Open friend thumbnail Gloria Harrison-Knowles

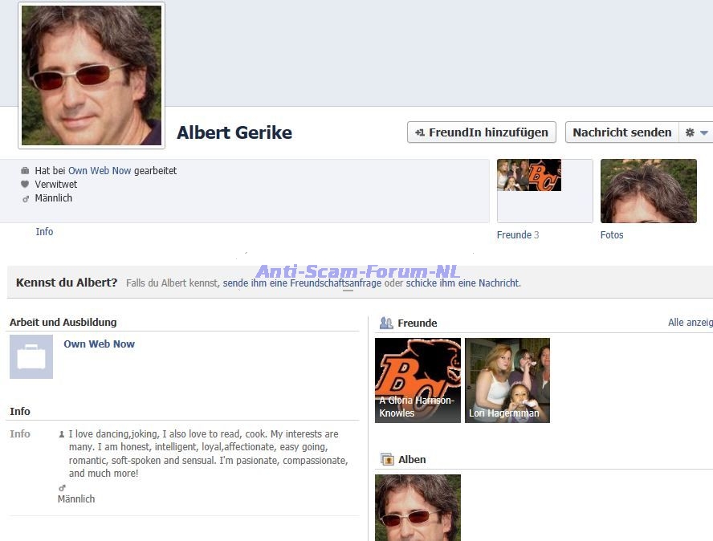pyautogui.click(x=418, y=380)
